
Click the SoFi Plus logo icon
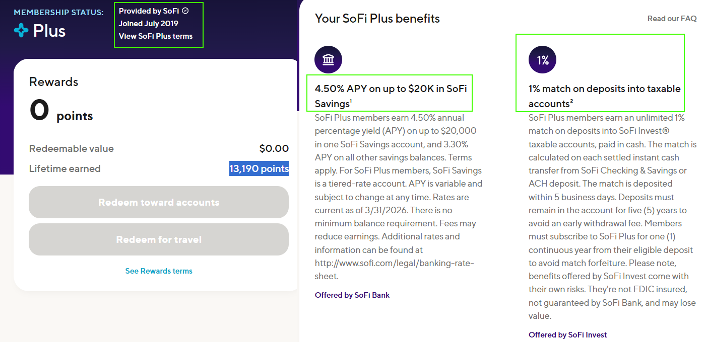pyautogui.click(x=21, y=31)
